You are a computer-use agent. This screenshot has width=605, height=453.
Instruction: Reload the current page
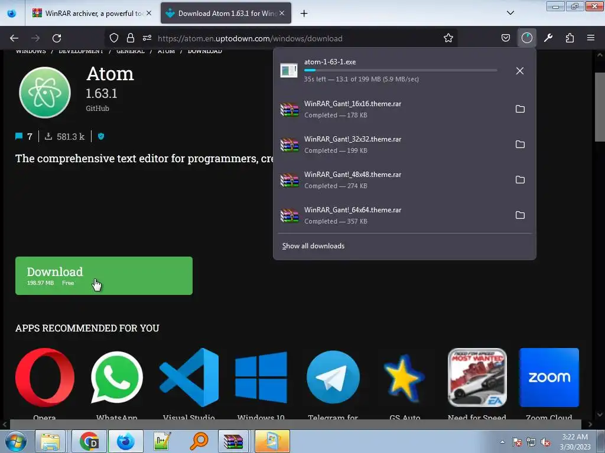tap(57, 38)
